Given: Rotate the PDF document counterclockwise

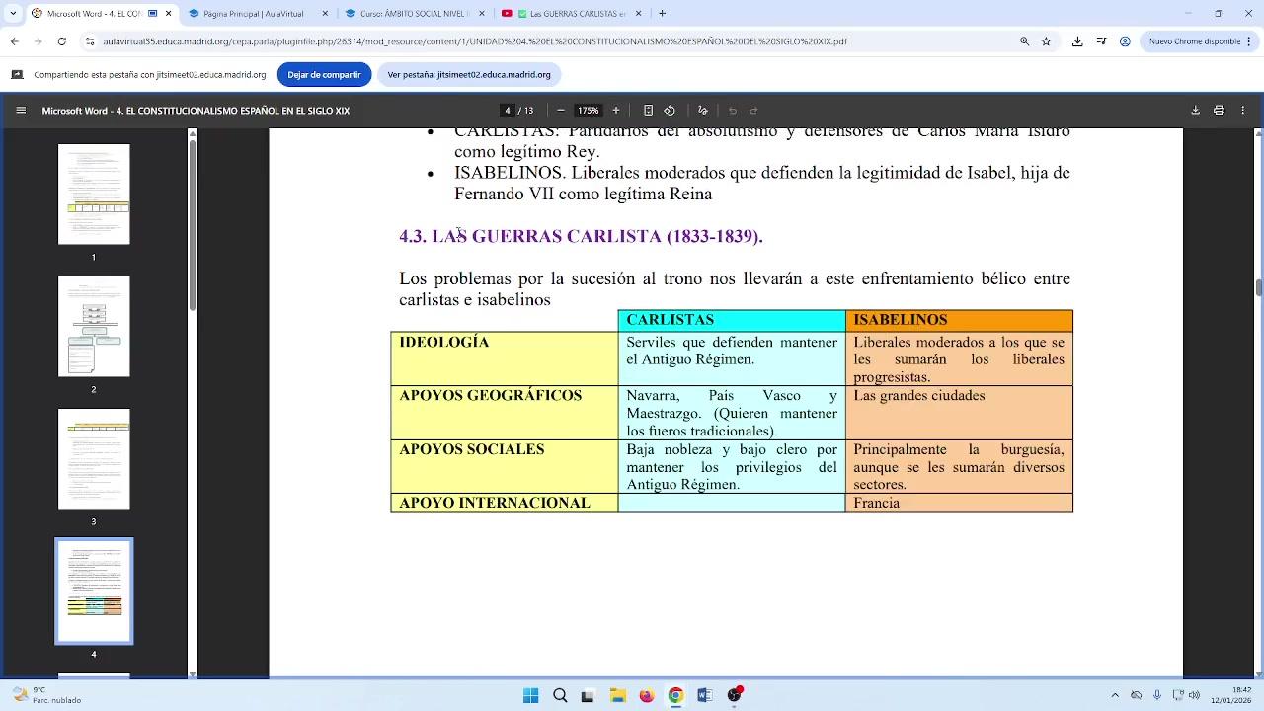Looking at the screenshot, I should [670, 111].
